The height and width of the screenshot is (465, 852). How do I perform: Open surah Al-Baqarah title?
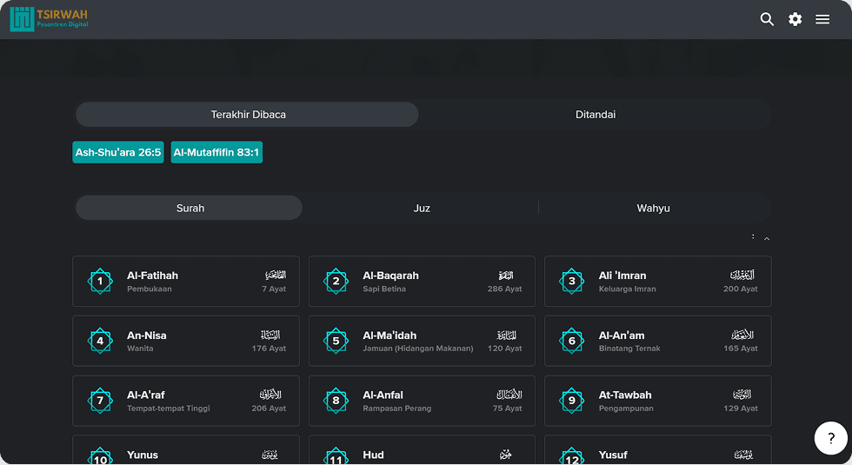(390, 276)
